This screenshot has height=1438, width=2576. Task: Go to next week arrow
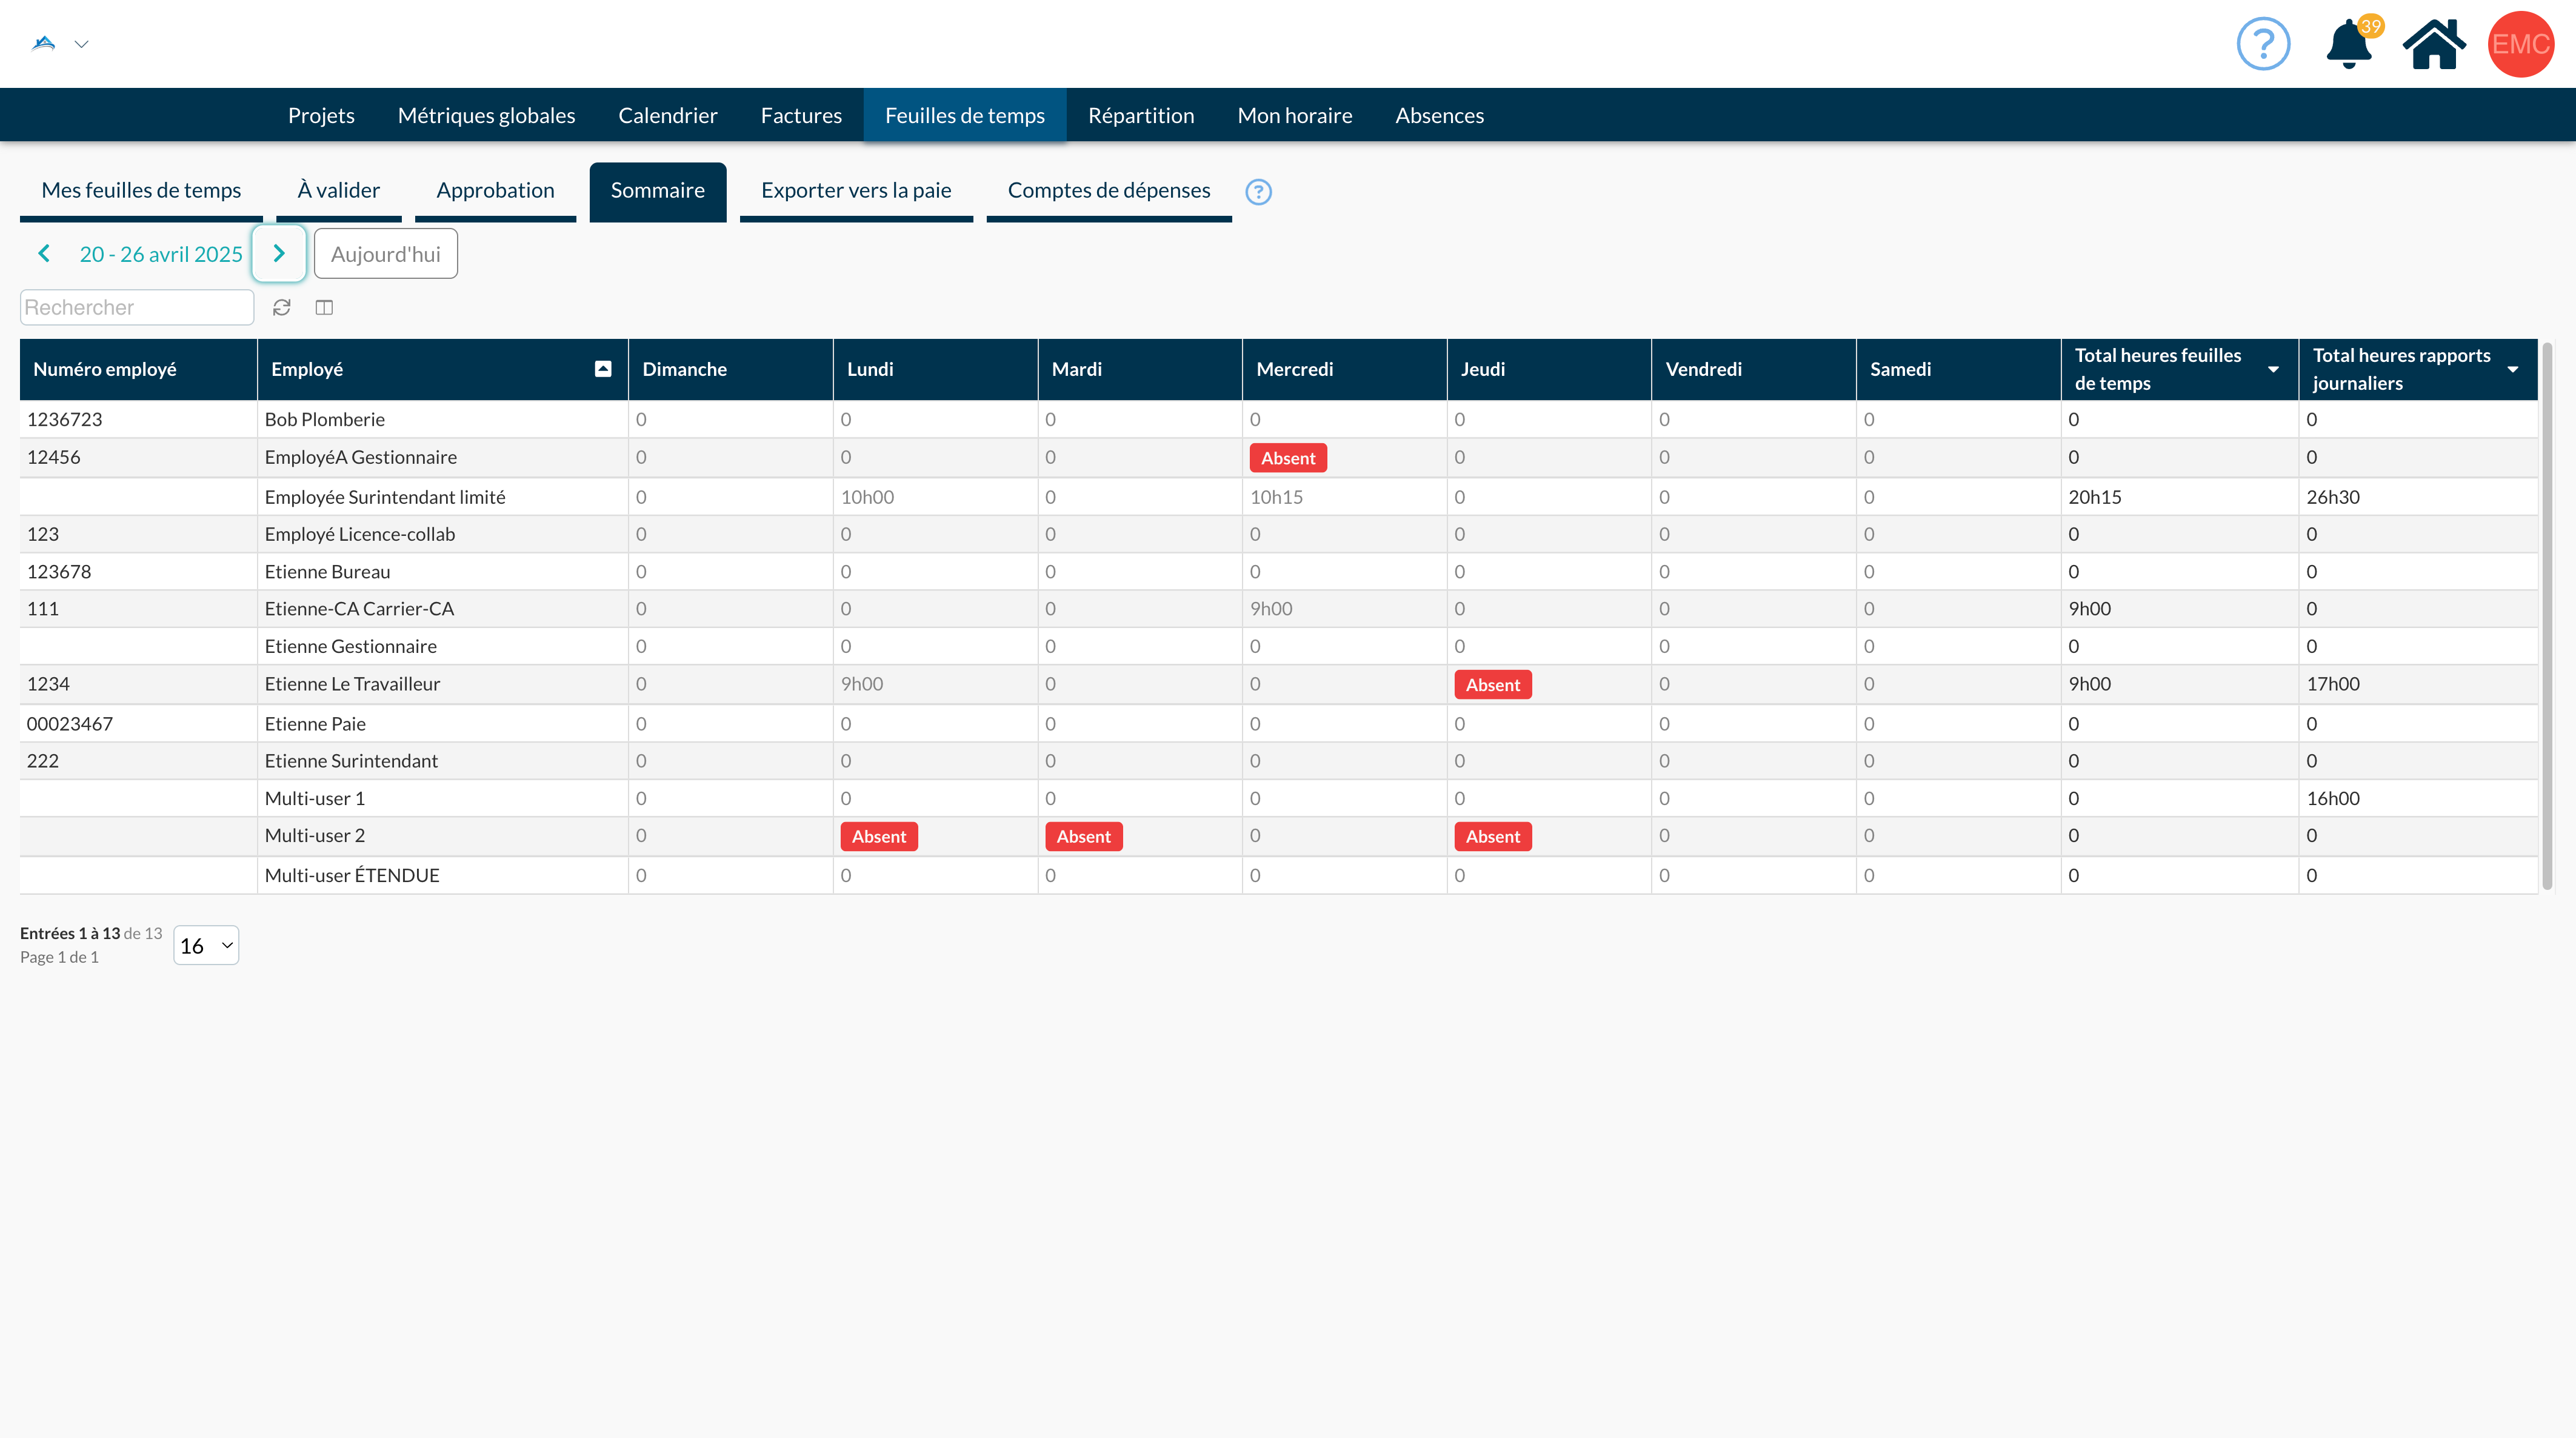[279, 254]
